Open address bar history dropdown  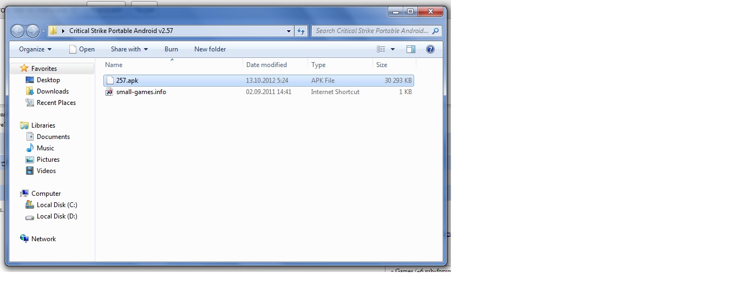tap(289, 31)
